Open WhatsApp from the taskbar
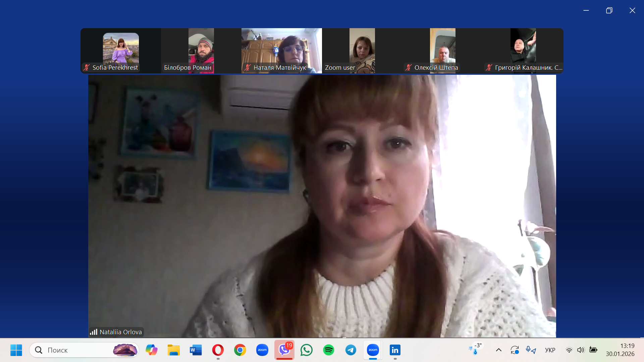Image resolution: width=644 pixels, height=362 pixels. coord(307,350)
